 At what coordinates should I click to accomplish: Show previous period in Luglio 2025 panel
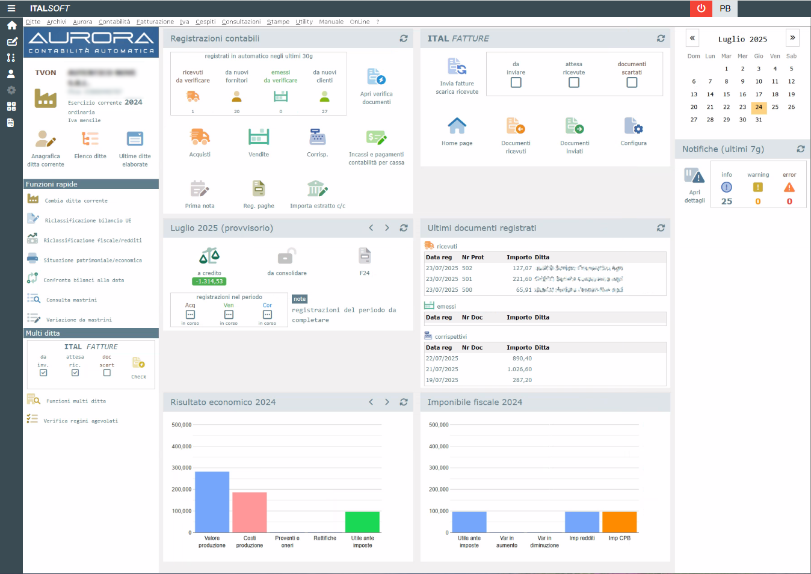[371, 228]
